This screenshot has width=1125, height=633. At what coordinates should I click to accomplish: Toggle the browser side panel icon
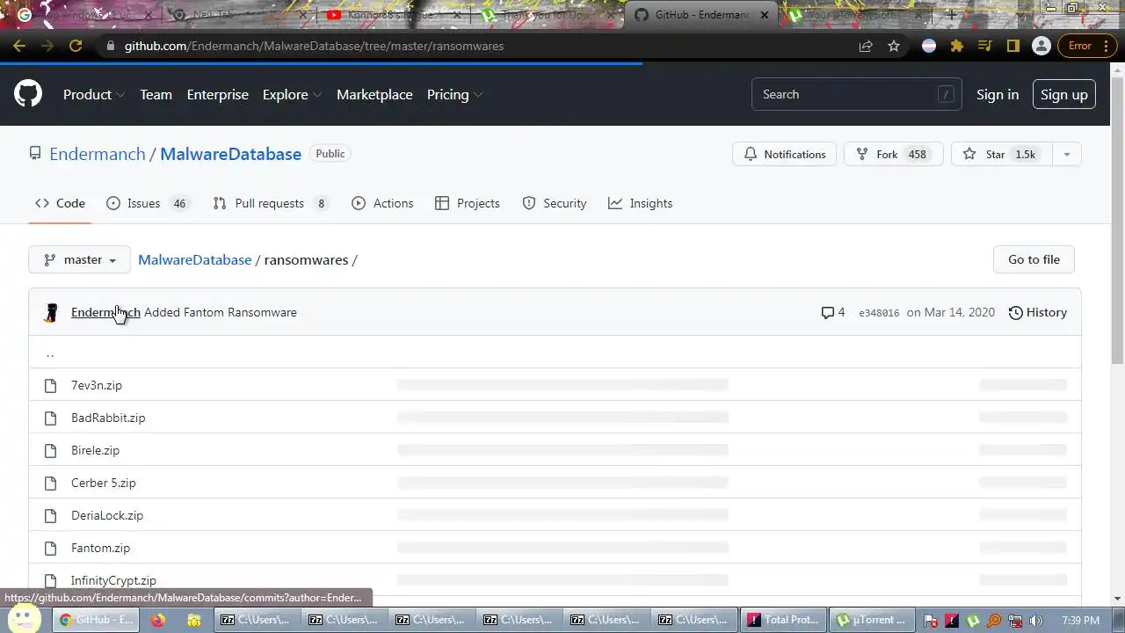tap(1013, 46)
